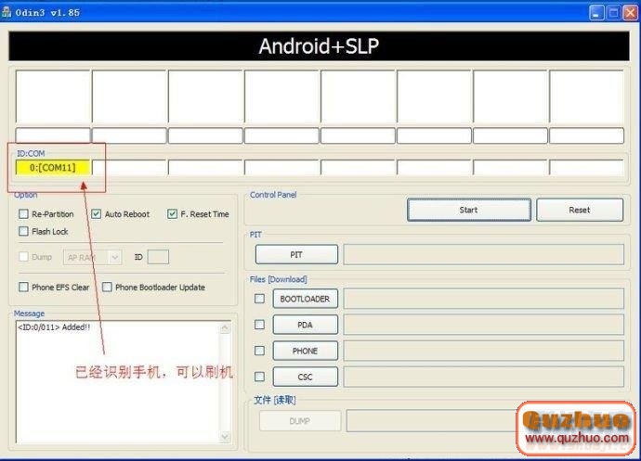Uncheck F. Reset Time option
Viewport: 641px width, 461px height.
(172, 214)
